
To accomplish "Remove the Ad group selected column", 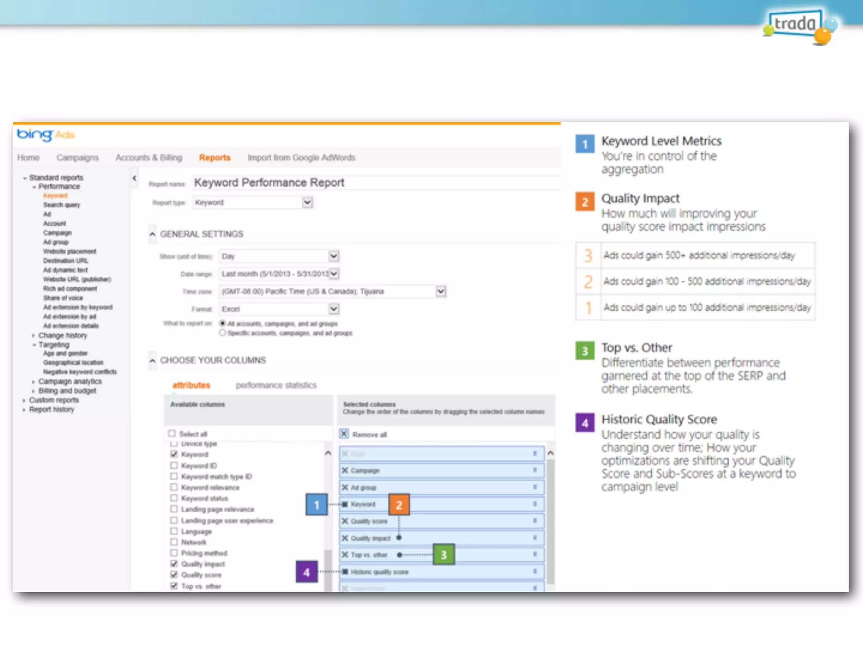I will (x=345, y=487).
